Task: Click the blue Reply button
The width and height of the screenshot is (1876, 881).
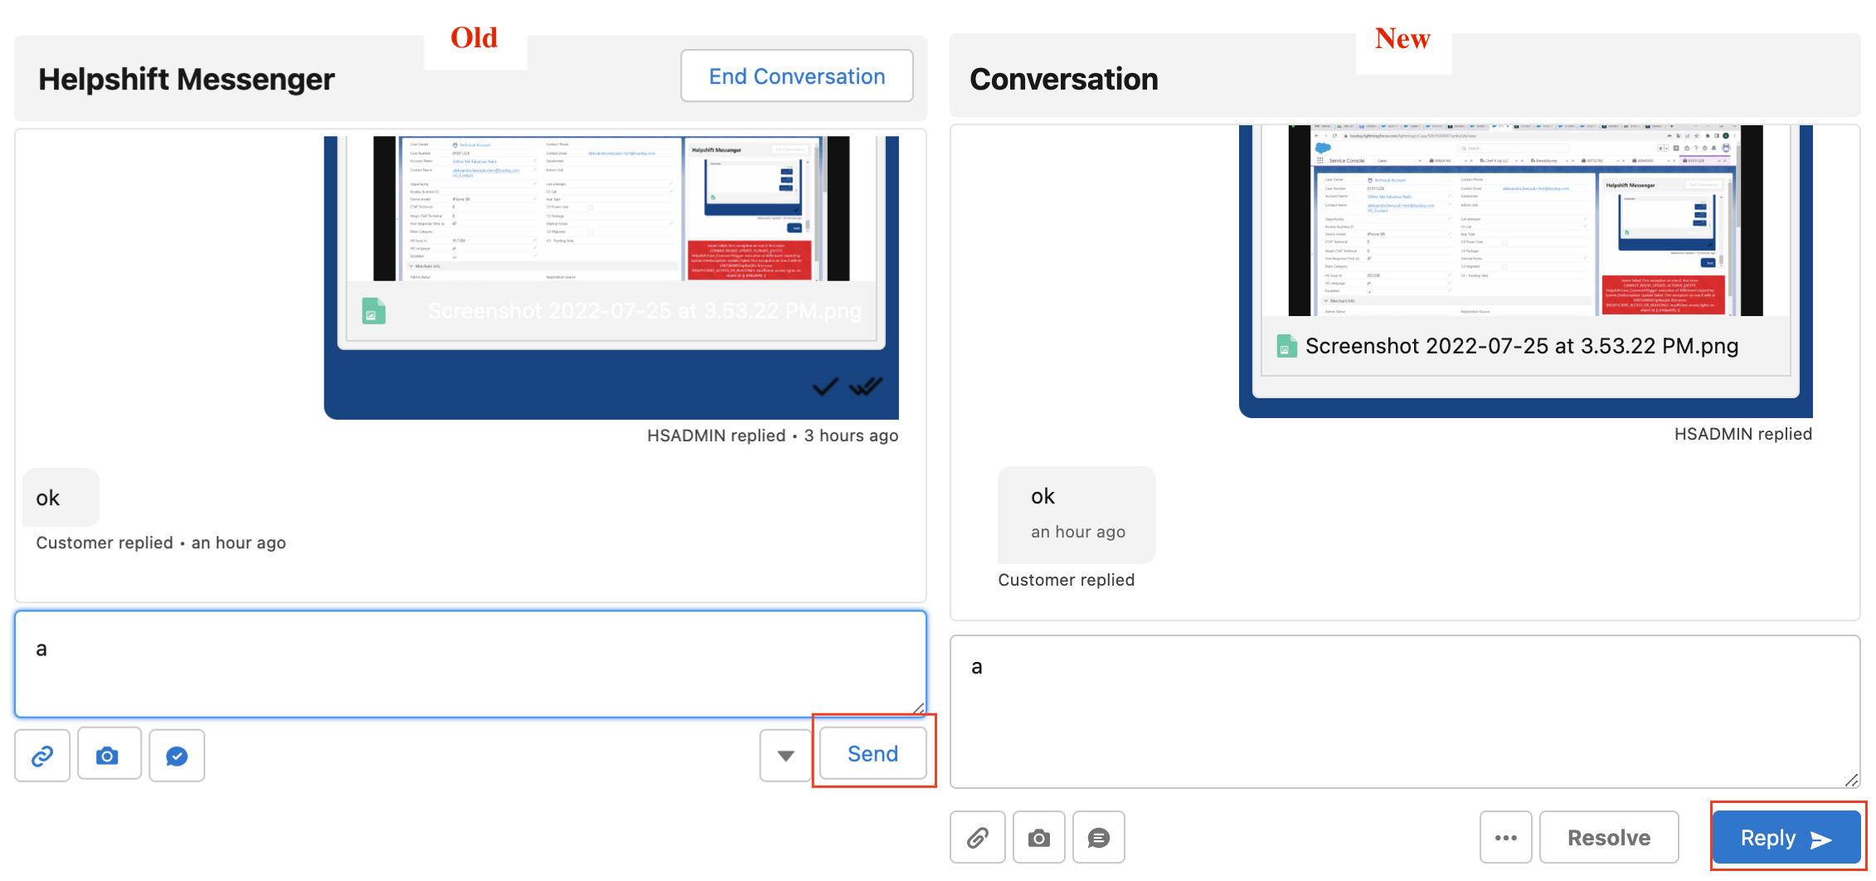Action: click(1786, 838)
